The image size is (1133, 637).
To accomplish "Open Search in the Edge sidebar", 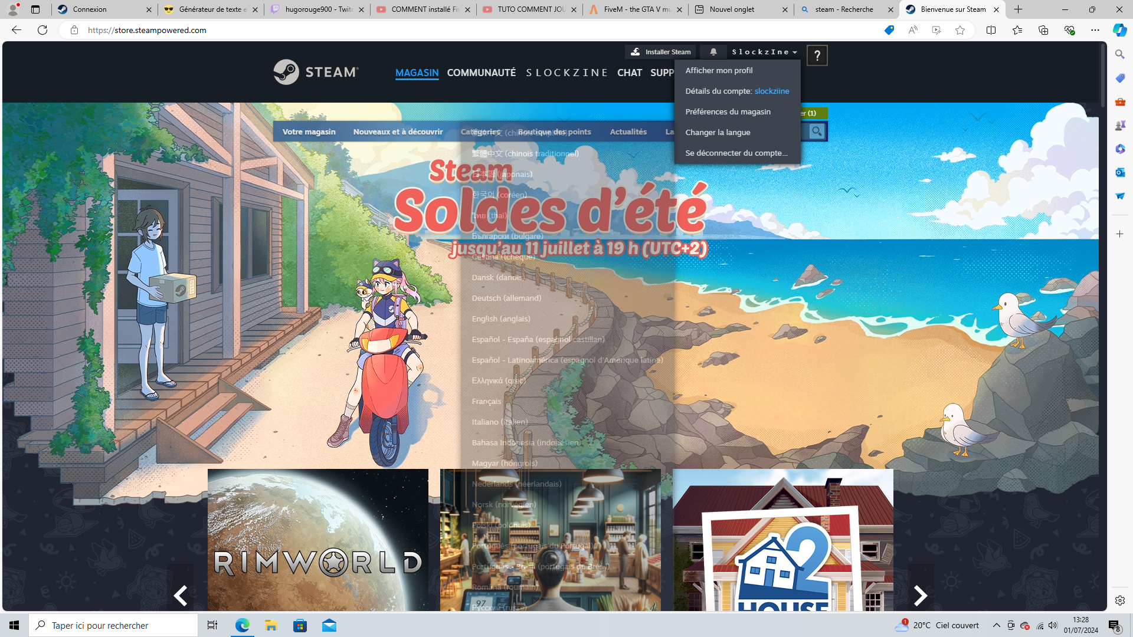I will [1120, 54].
